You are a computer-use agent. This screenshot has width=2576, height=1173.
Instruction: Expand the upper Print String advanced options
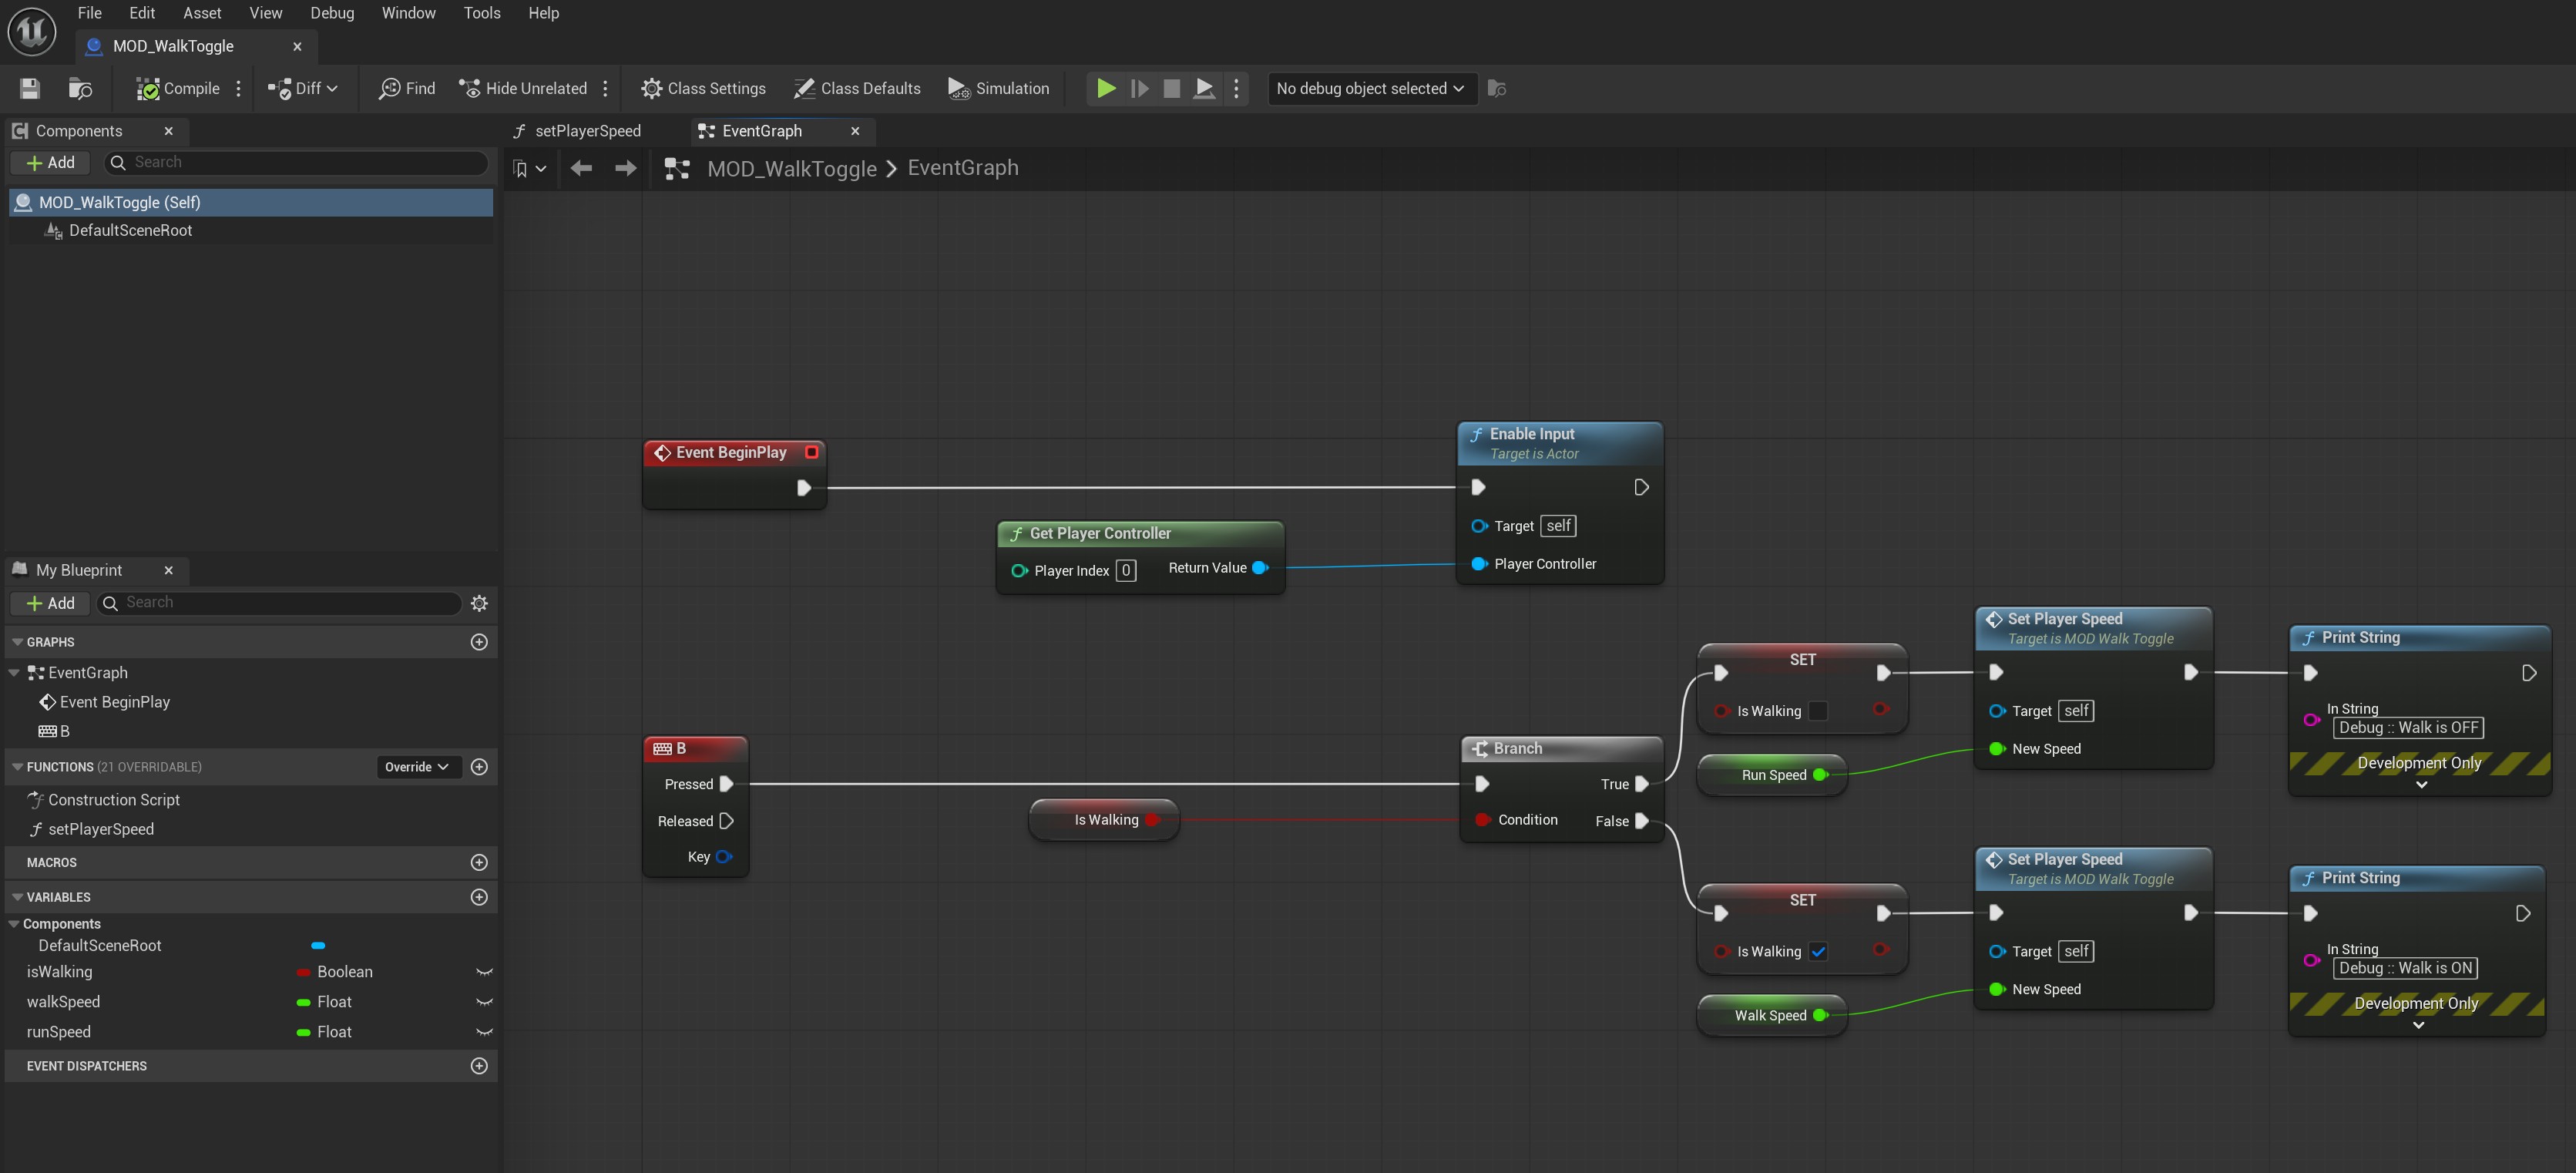pyautogui.click(x=2421, y=785)
